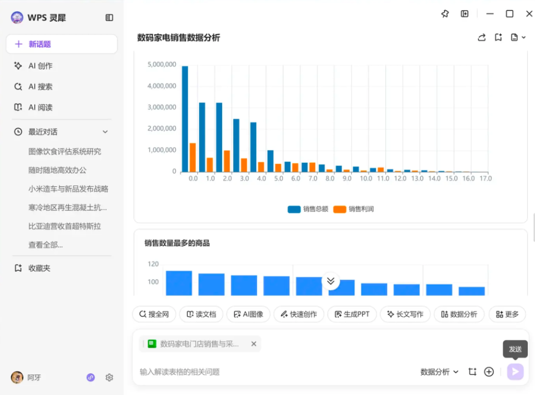Click the 最近对话 clock icon
Screen dimensions: 535x395
click(18, 132)
